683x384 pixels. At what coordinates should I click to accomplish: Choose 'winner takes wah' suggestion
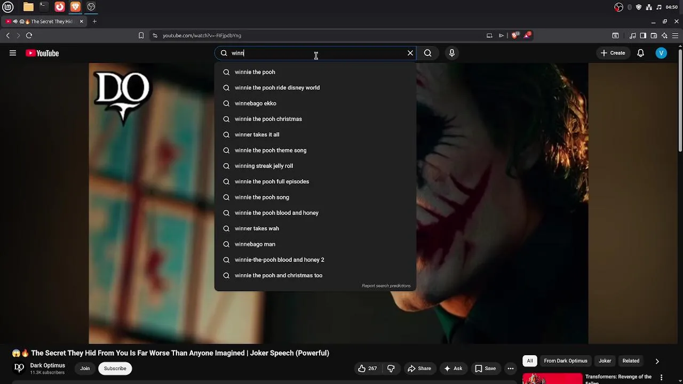tap(315, 228)
